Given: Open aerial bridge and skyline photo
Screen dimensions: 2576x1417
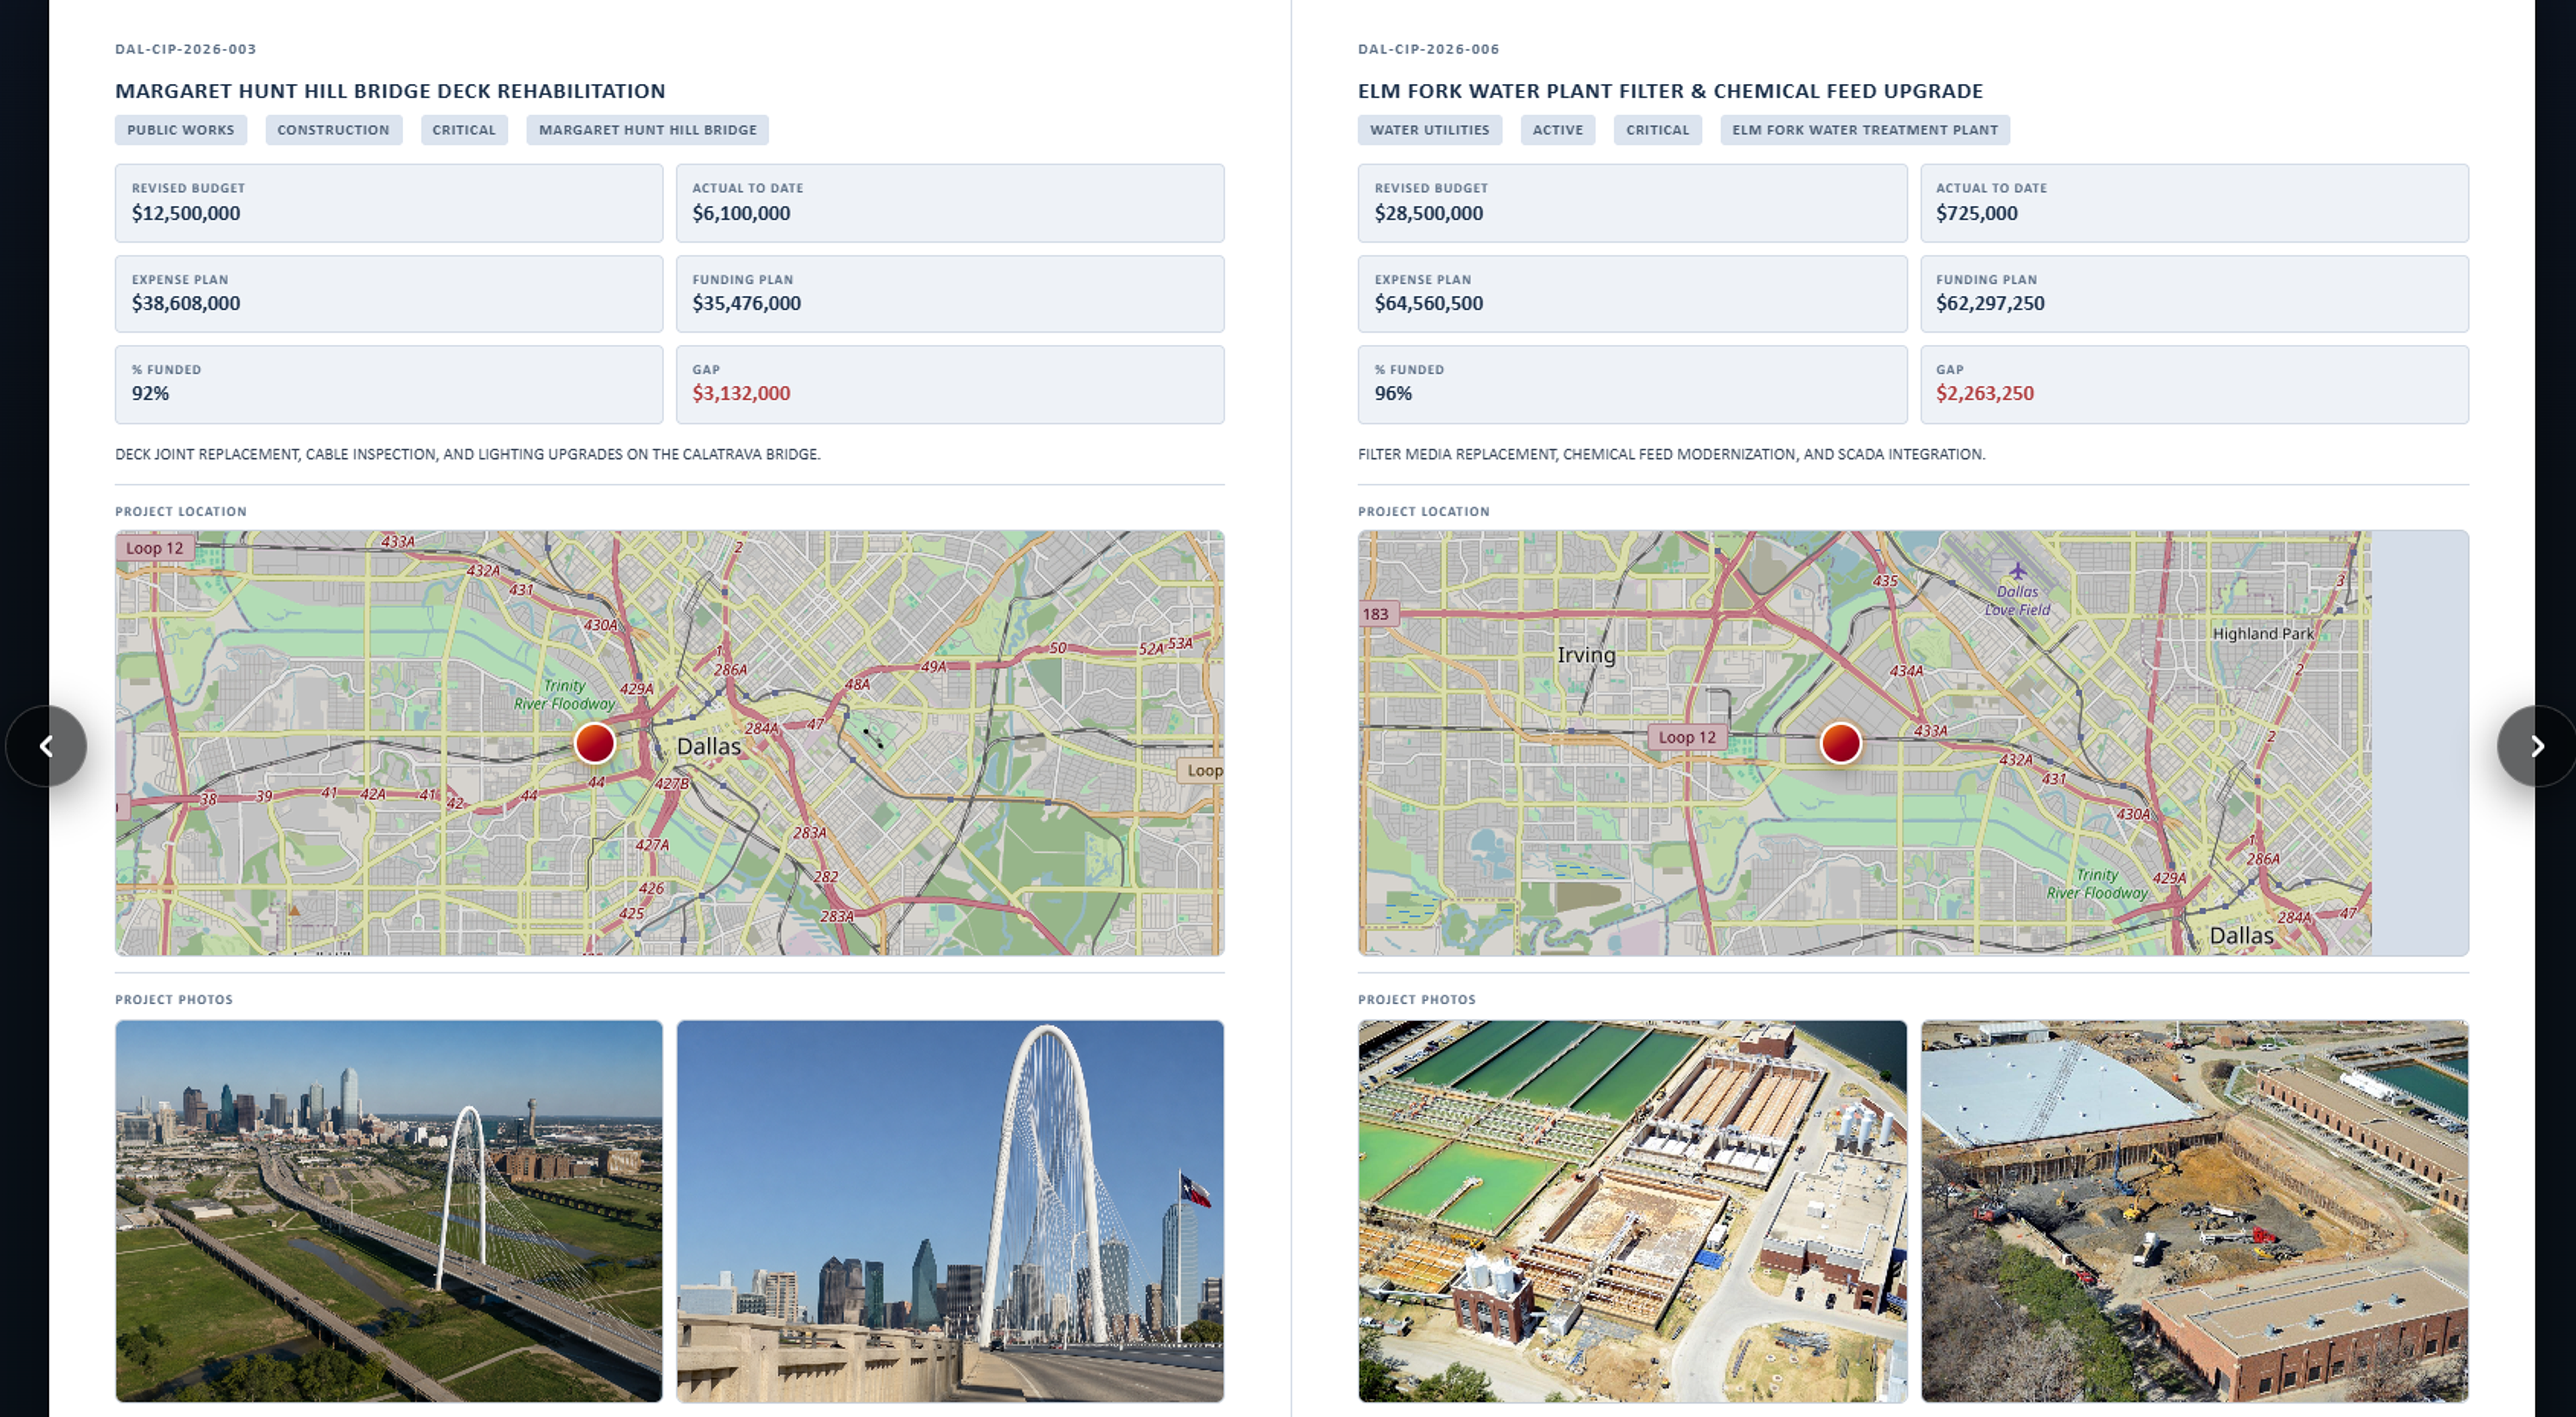Looking at the screenshot, I should 389,1211.
